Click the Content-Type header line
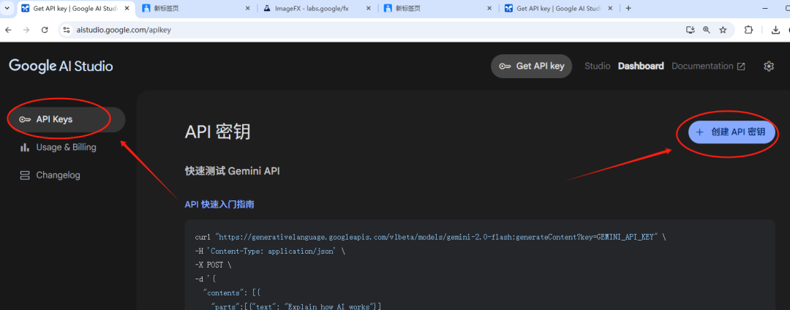This screenshot has height=310, width=790. pyautogui.click(x=270, y=251)
